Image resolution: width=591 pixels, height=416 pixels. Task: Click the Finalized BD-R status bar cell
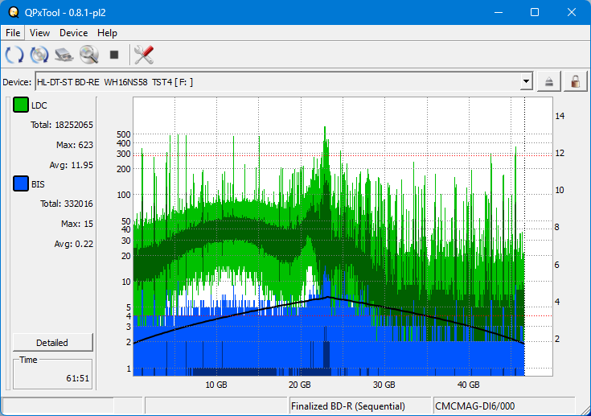[x=359, y=406]
